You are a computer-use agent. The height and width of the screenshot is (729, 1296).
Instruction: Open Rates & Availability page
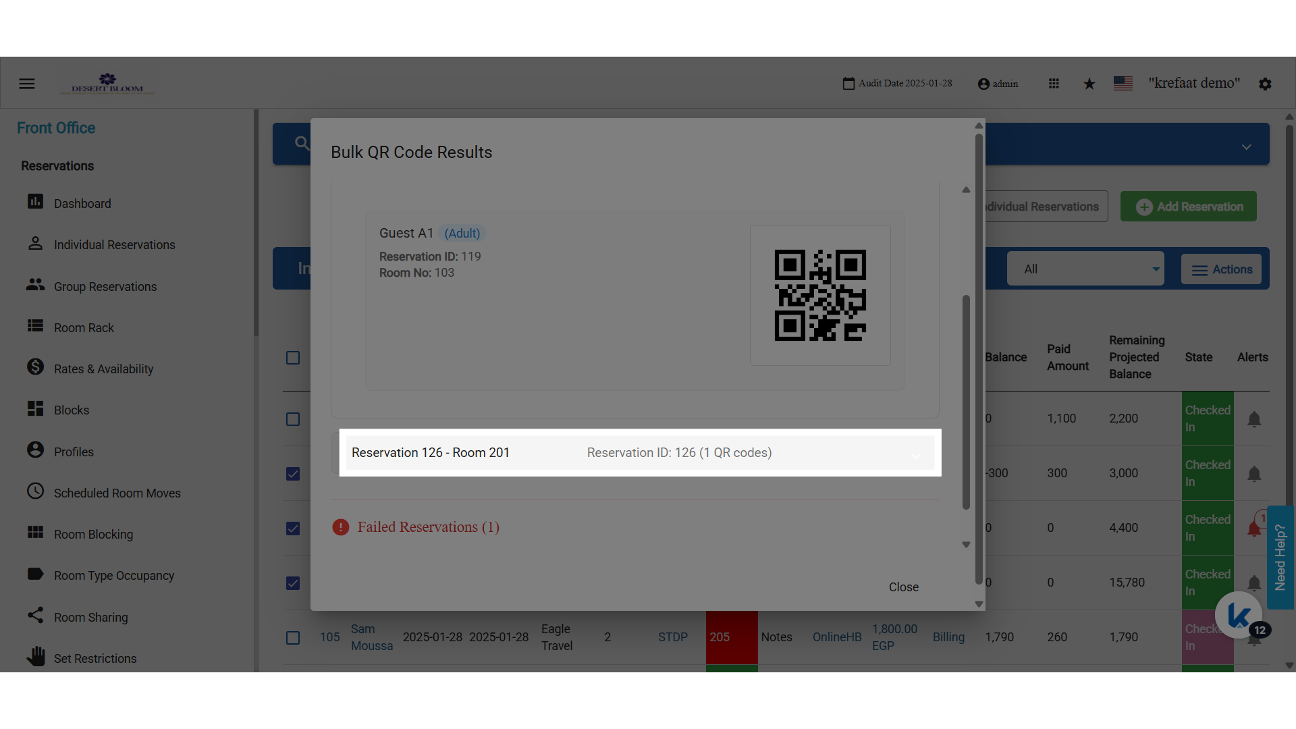point(104,369)
